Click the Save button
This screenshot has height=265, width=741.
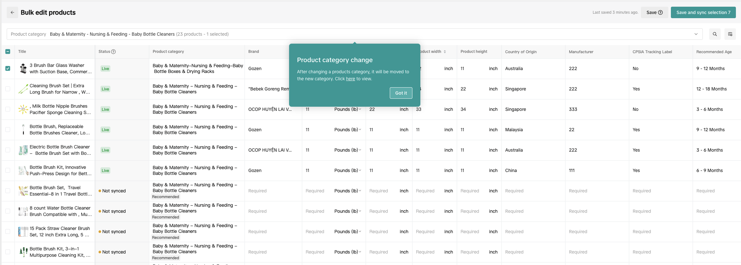point(654,12)
